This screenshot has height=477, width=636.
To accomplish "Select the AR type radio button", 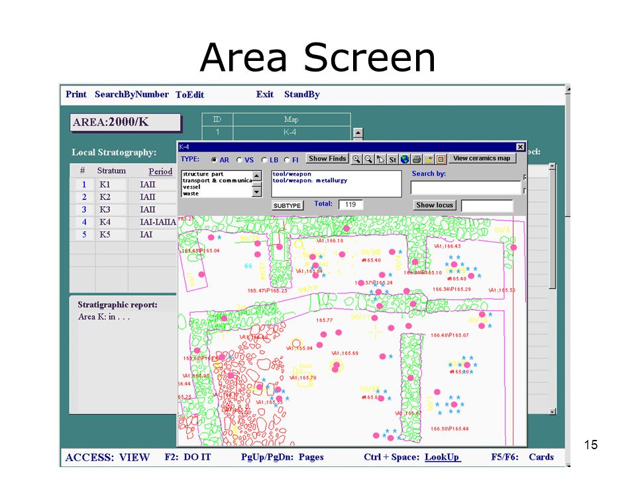I will tap(214, 160).
